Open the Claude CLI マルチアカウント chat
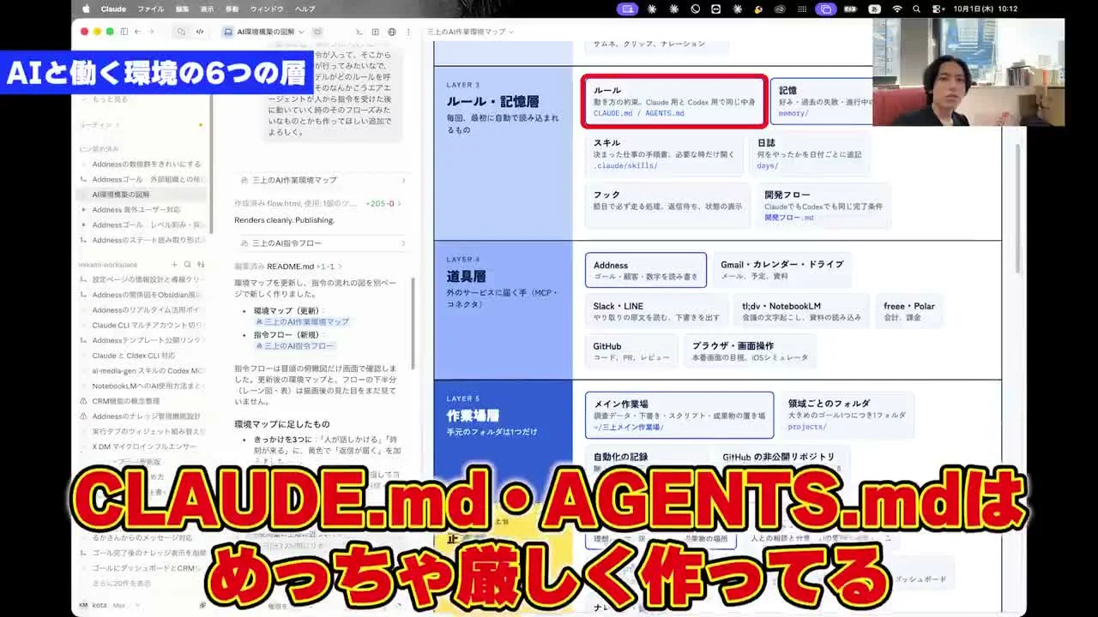The height and width of the screenshot is (617, 1098). 142,326
